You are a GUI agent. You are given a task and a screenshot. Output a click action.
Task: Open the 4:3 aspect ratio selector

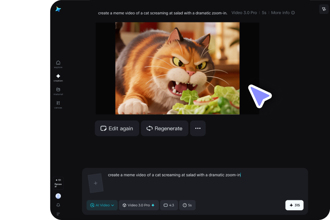point(169,205)
